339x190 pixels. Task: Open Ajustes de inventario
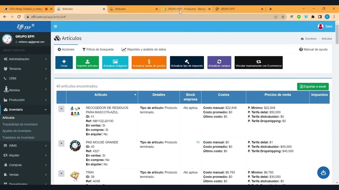(x=17, y=131)
